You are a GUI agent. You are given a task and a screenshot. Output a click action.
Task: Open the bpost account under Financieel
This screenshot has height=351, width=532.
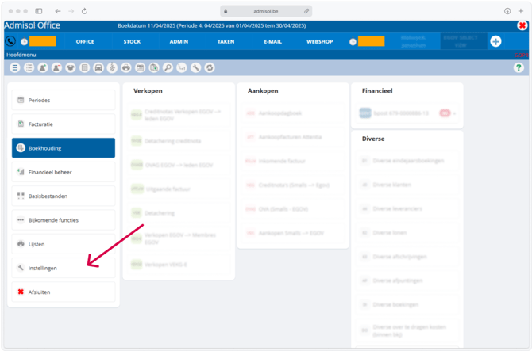(407, 113)
